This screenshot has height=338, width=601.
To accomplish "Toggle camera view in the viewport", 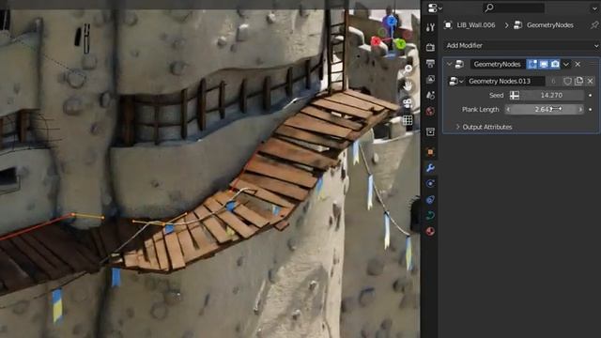I will click(408, 102).
